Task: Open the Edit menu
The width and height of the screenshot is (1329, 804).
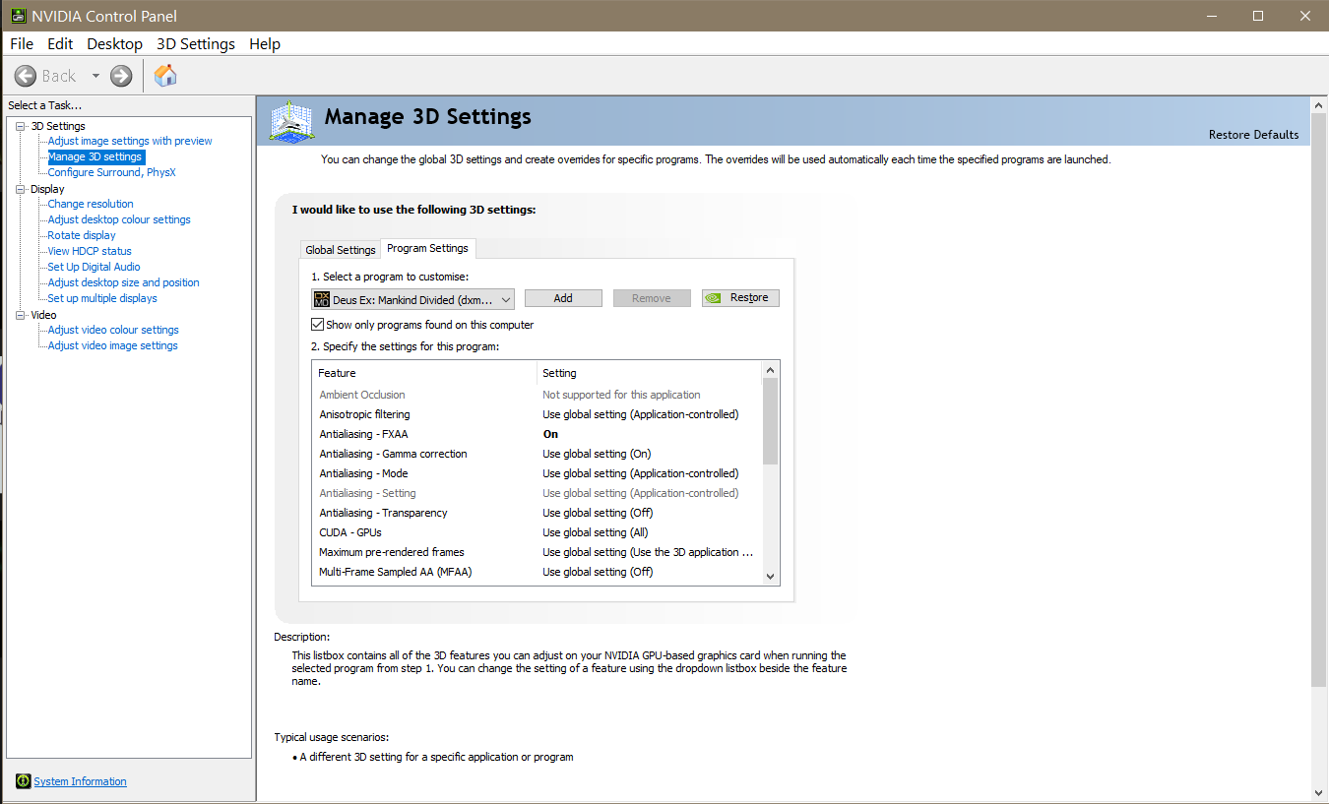Action: pyautogui.click(x=60, y=44)
